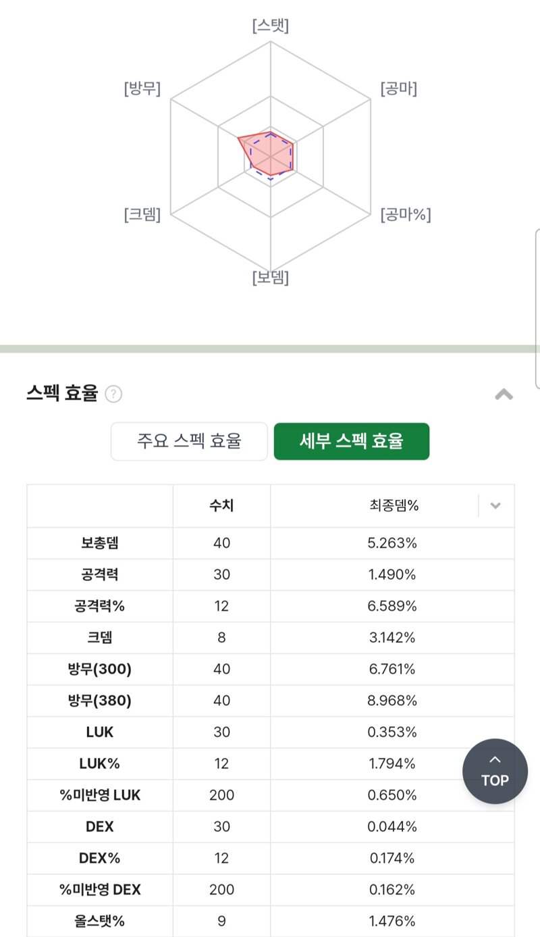Click the [스탯] radar chart label
This screenshot has width=540, height=937.
point(271,26)
